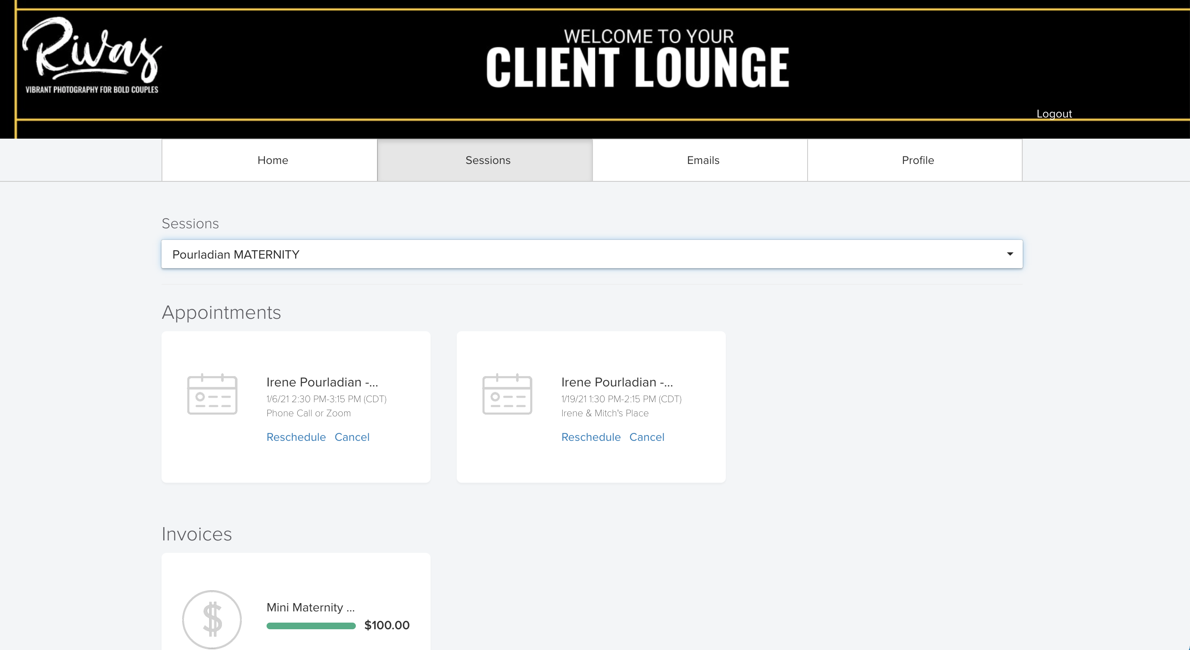The width and height of the screenshot is (1190, 650).
Task: Open the Pourladian MATERNITY sessions dropdown
Action: [x=591, y=254]
